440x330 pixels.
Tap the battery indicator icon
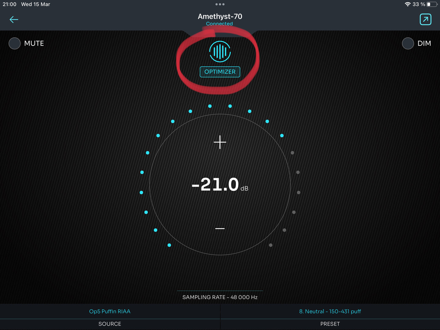[432, 4]
